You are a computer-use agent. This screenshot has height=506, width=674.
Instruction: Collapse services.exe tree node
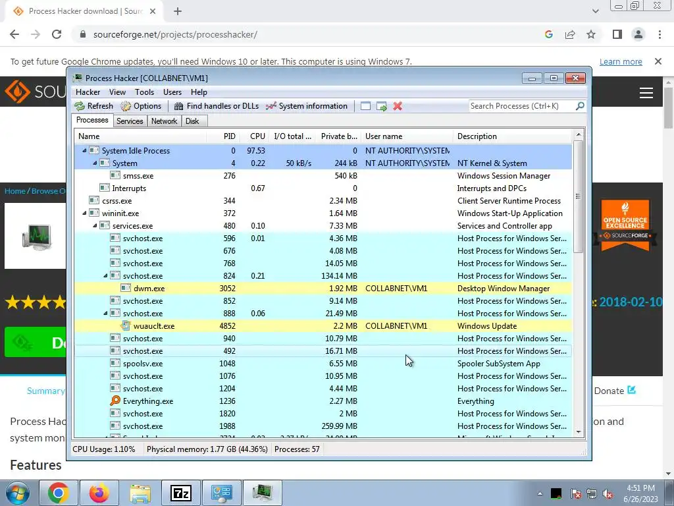95,225
